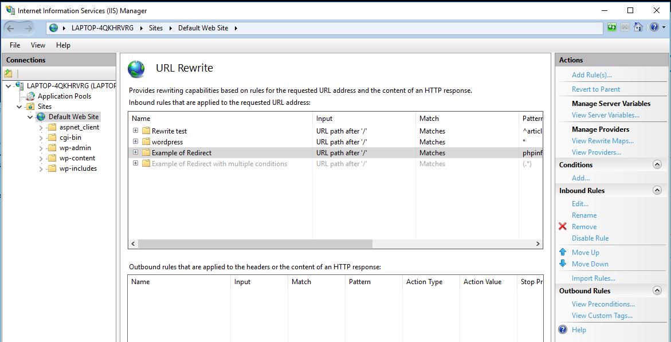
Task: Open the View menu
Action: pyautogui.click(x=38, y=45)
